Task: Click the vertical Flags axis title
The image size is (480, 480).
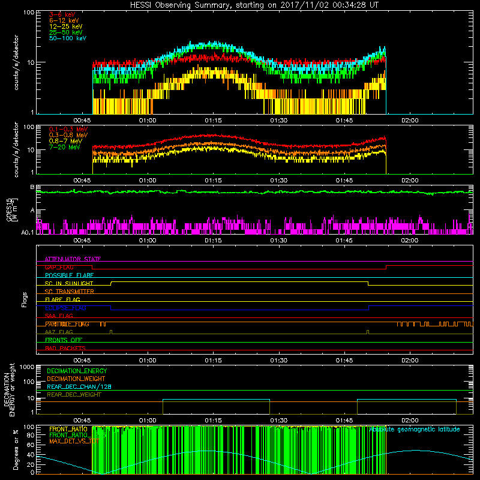Action: coord(25,299)
